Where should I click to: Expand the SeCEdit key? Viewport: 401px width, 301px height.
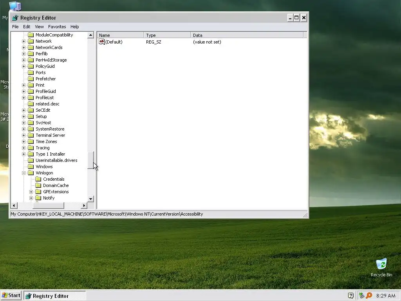click(x=23, y=110)
